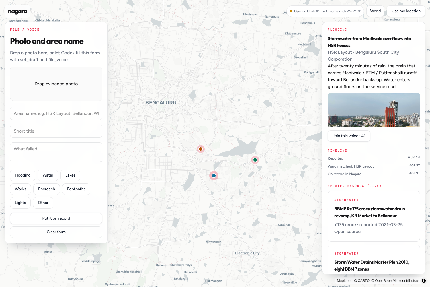Image resolution: width=430 pixels, height=287 pixels.
Task: Click the On record in Nagara timeline entry
Action: [x=374, y=174]
